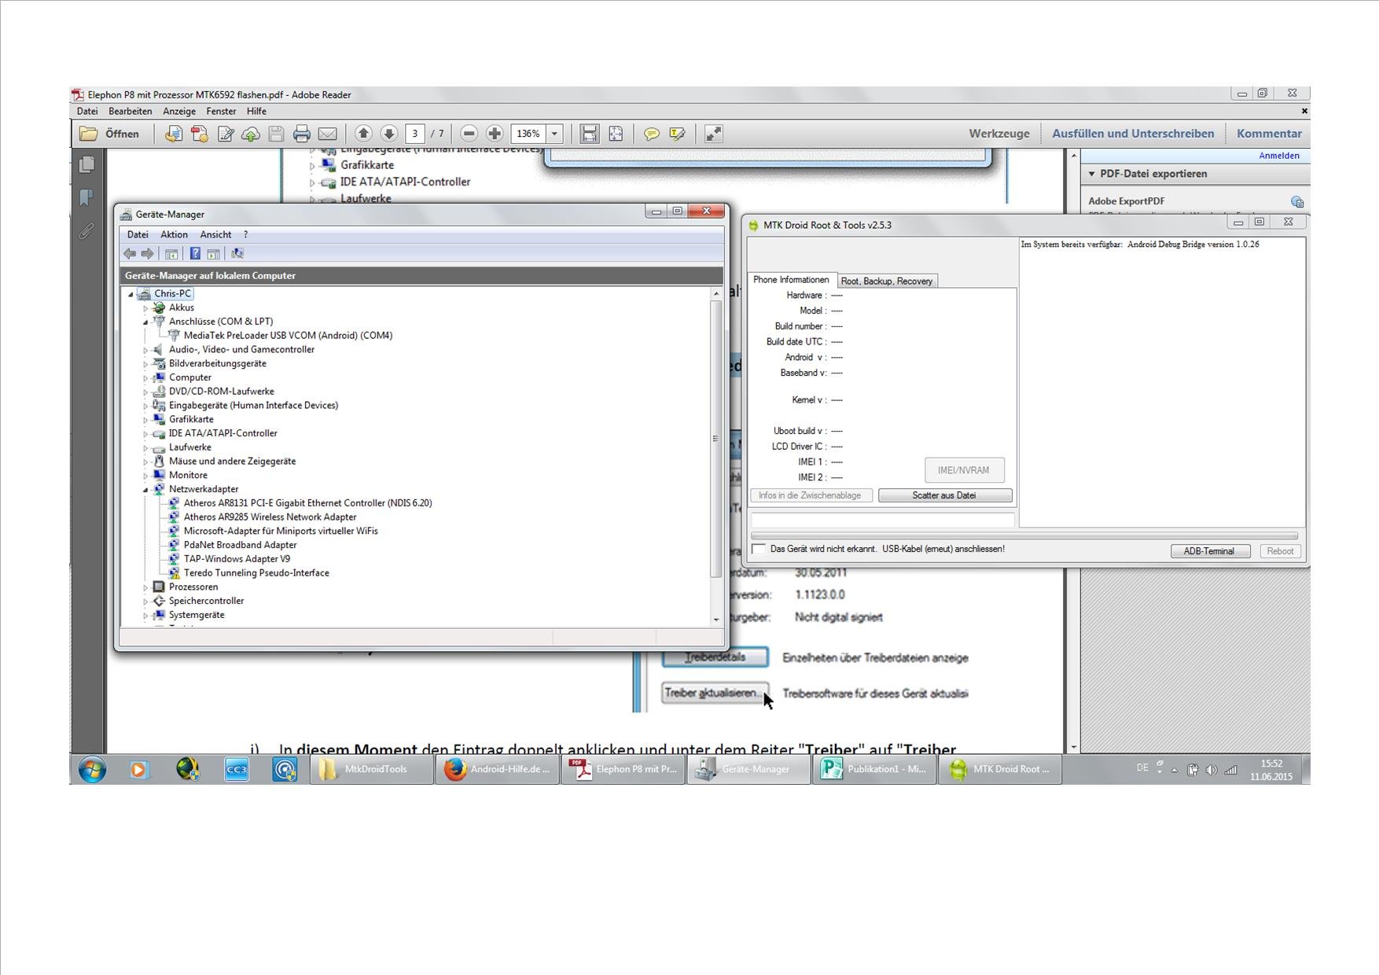1379x975 pixels.
Task: Open the 136% zoom level dropdown arrow
Action: 554,134
